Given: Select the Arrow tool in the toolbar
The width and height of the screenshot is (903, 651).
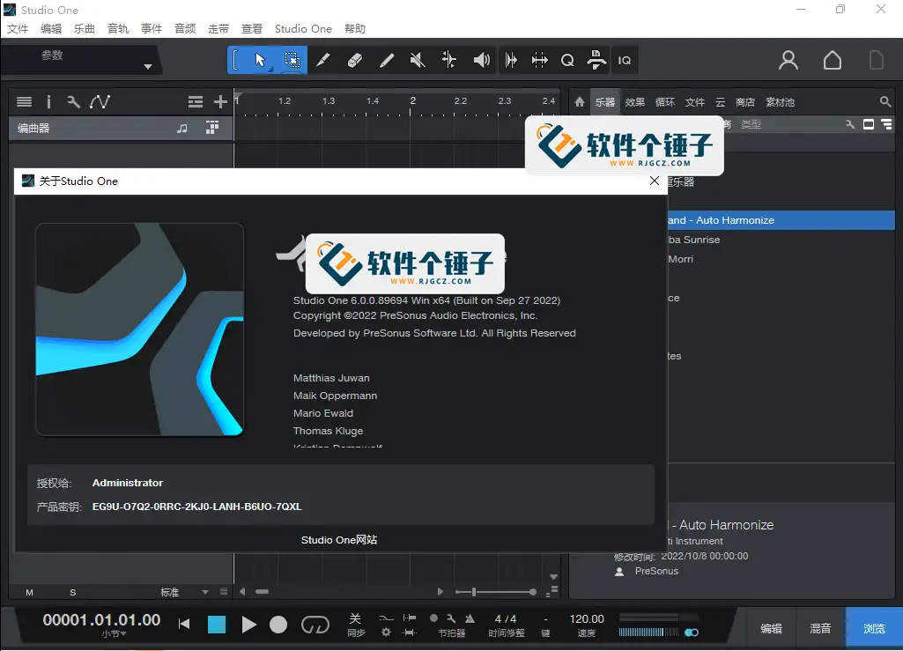Looking at the screenshot, I should pyautogui.click(x=260, y=60).
